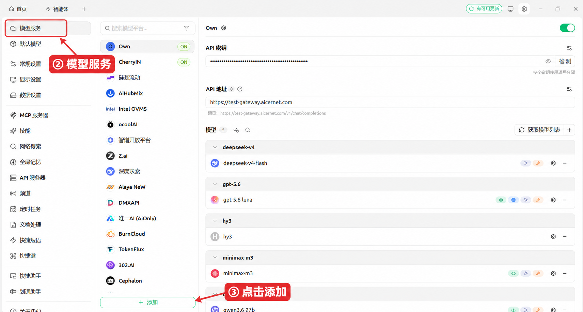Select the 硅基流动 provider

[147, 78]
